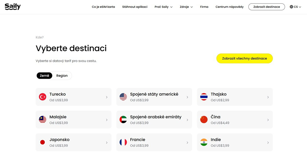Click the China flag icon

tap(204, 120)
